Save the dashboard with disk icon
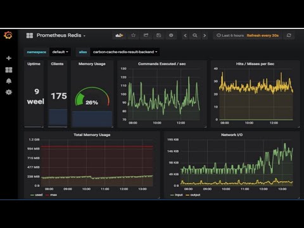The height and width of the screenshot is (228, 304). (158, 35)
